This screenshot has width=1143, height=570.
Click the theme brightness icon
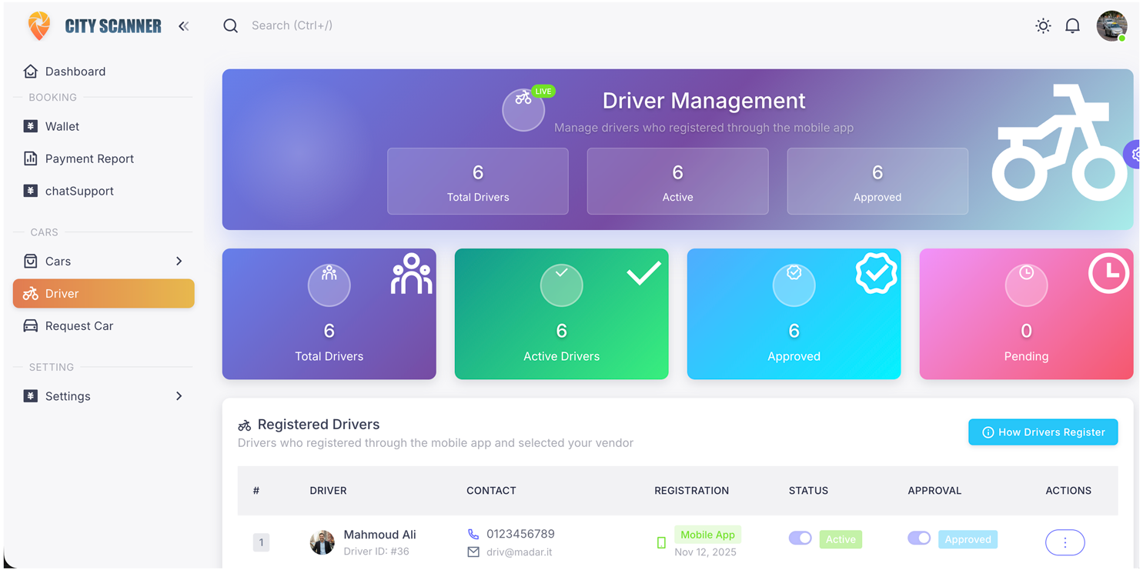click(x=1043, y=25)
